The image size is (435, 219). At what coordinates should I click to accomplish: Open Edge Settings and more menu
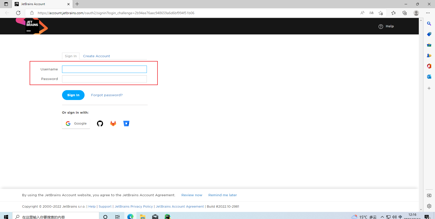(428, 13)
